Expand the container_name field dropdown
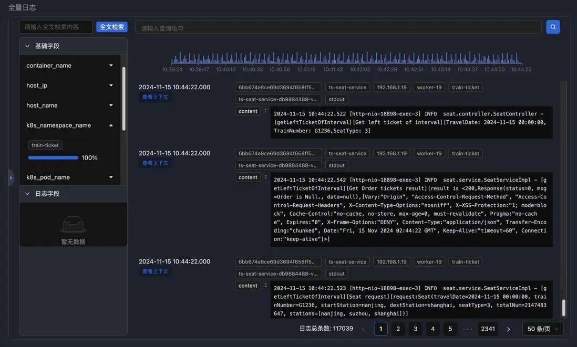The image size is (577, 347). click(x=111, y=66)
